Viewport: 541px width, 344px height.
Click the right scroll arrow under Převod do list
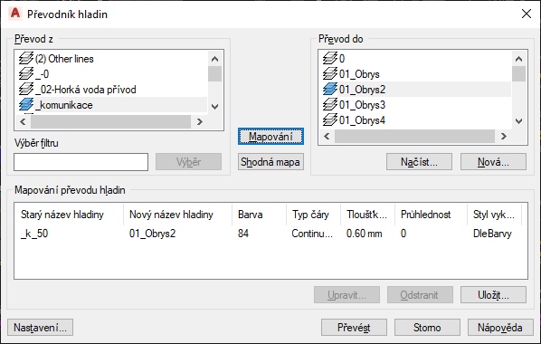pos(503,137)
